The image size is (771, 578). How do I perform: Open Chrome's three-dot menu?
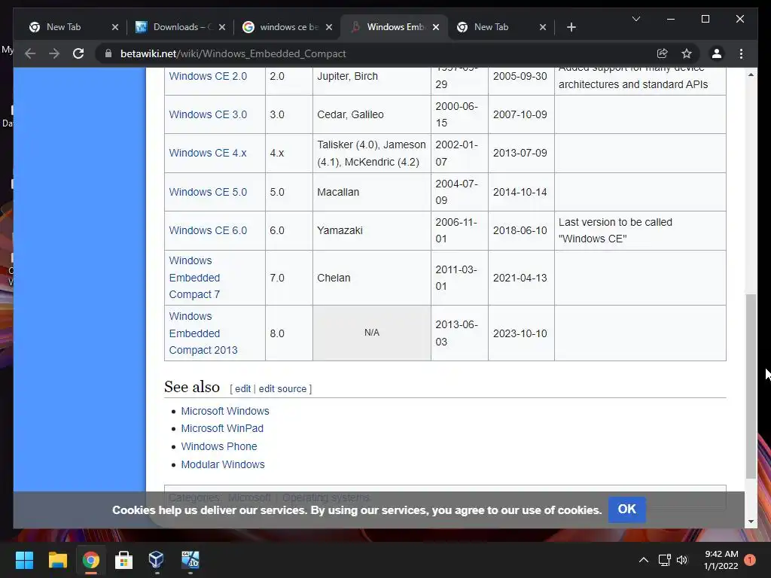(x=741, y=53)
